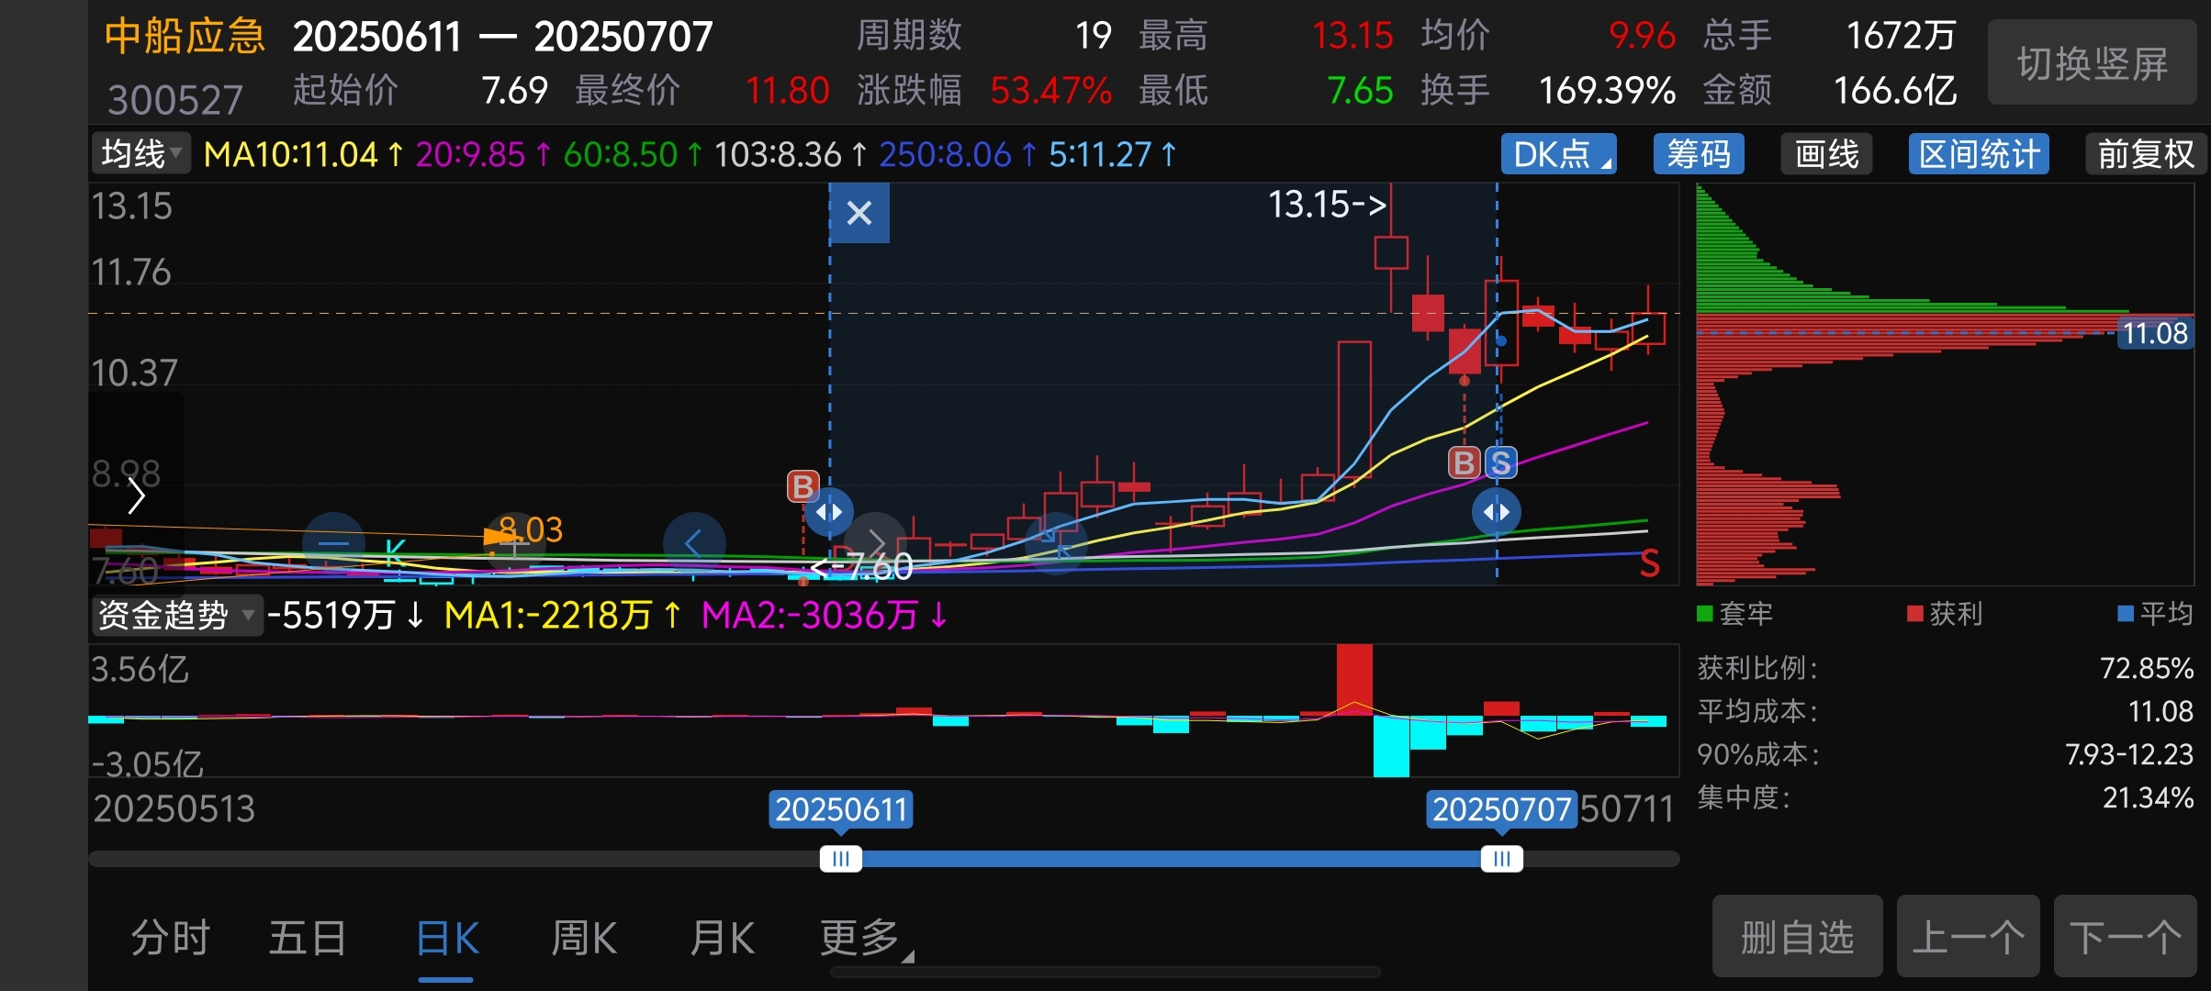Click the right range drag handle on chart
The image size is (2211, 991).
pyautogui.click(x=1497, y=512)
